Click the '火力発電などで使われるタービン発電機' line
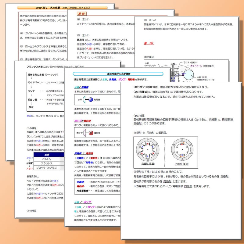Viewport: 244px width, 244px height. (x=172, y=186)
